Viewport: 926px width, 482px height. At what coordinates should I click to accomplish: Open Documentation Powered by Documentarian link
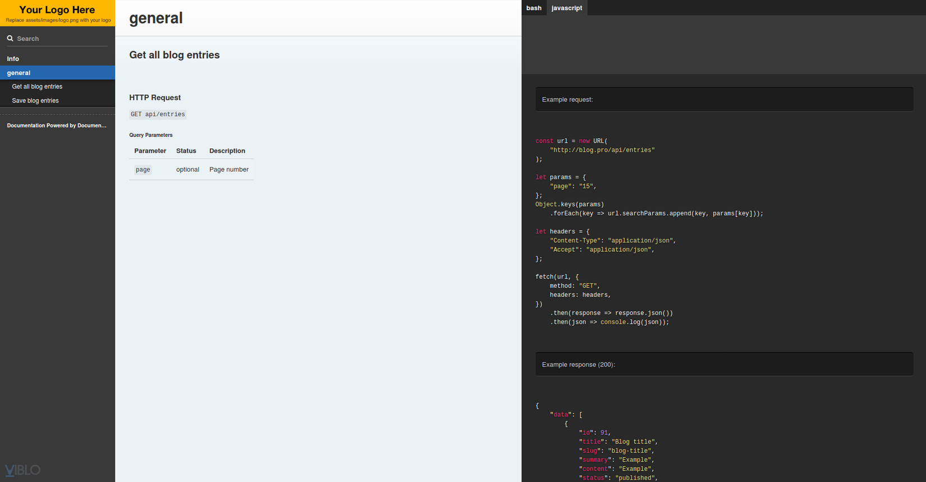57,126
